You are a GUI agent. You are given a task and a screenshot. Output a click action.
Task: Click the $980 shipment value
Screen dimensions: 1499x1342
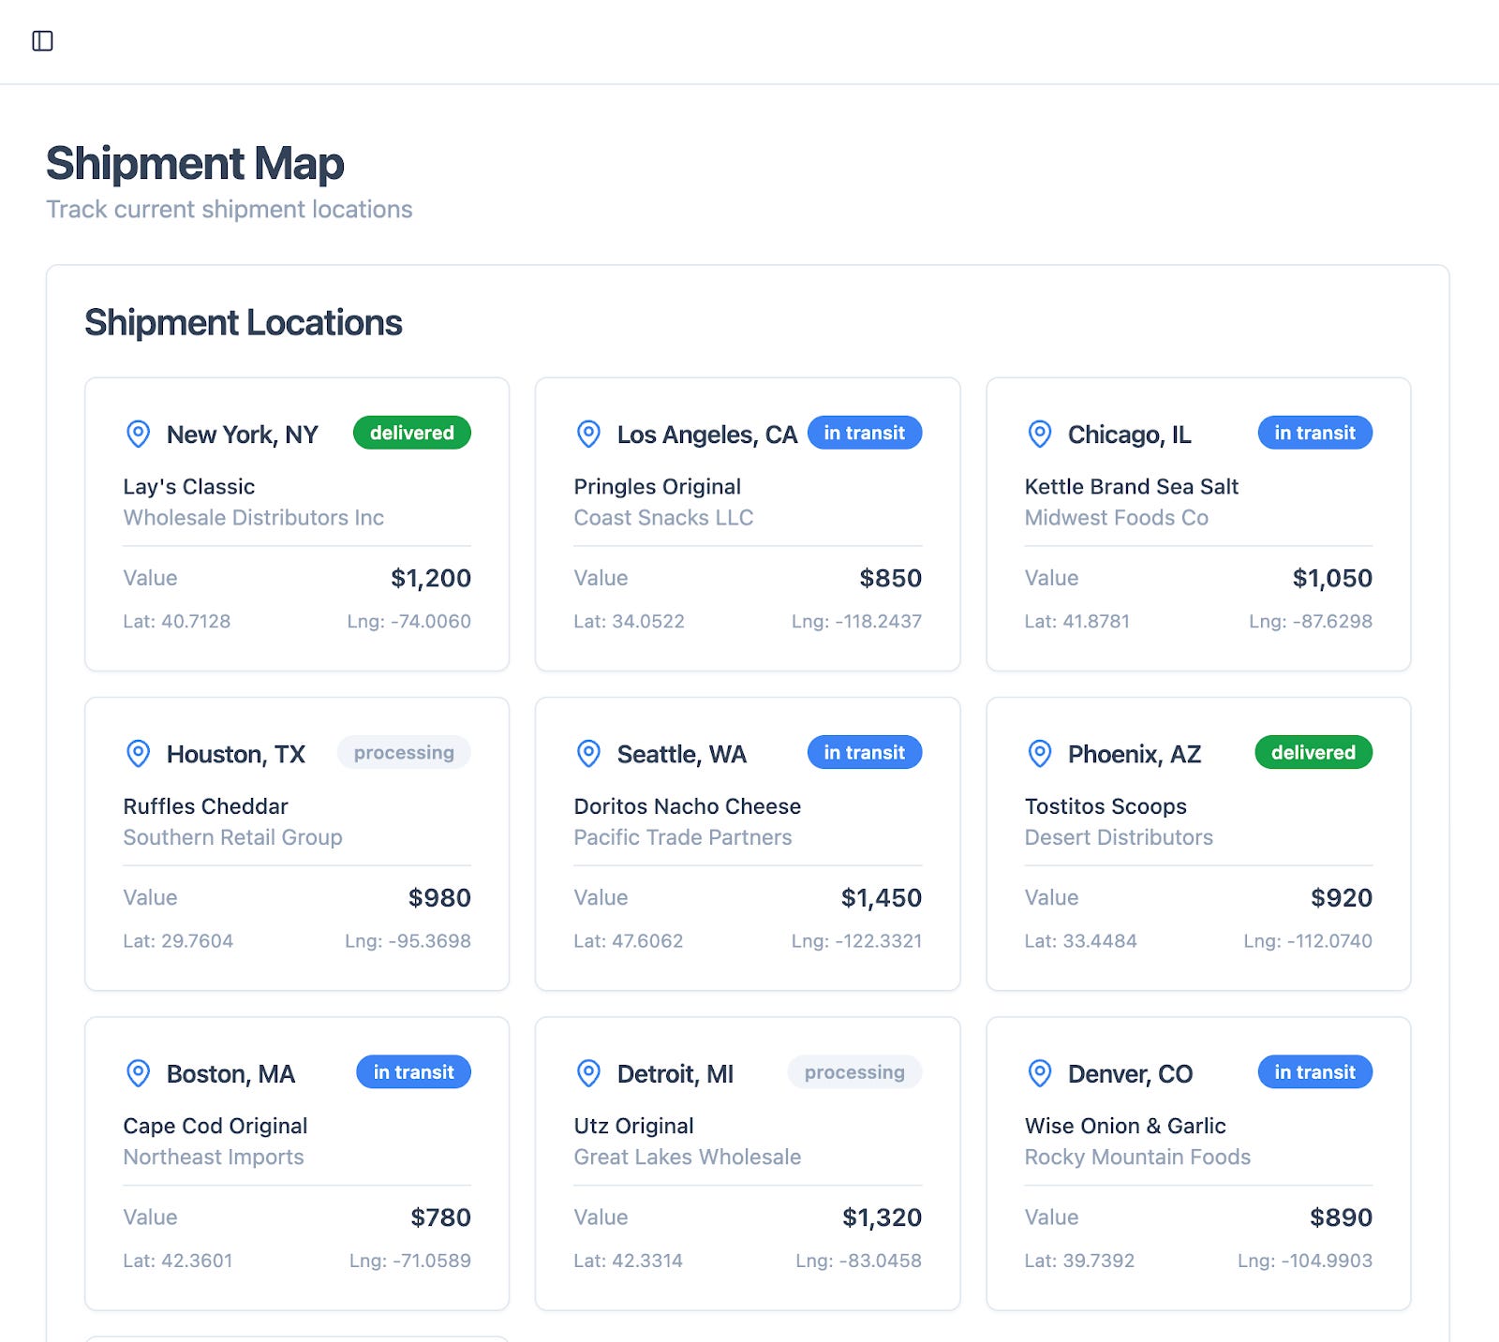coord(439,898)
